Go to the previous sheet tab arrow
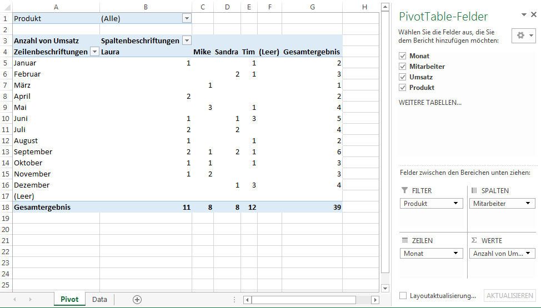 (x=14, y=299)
